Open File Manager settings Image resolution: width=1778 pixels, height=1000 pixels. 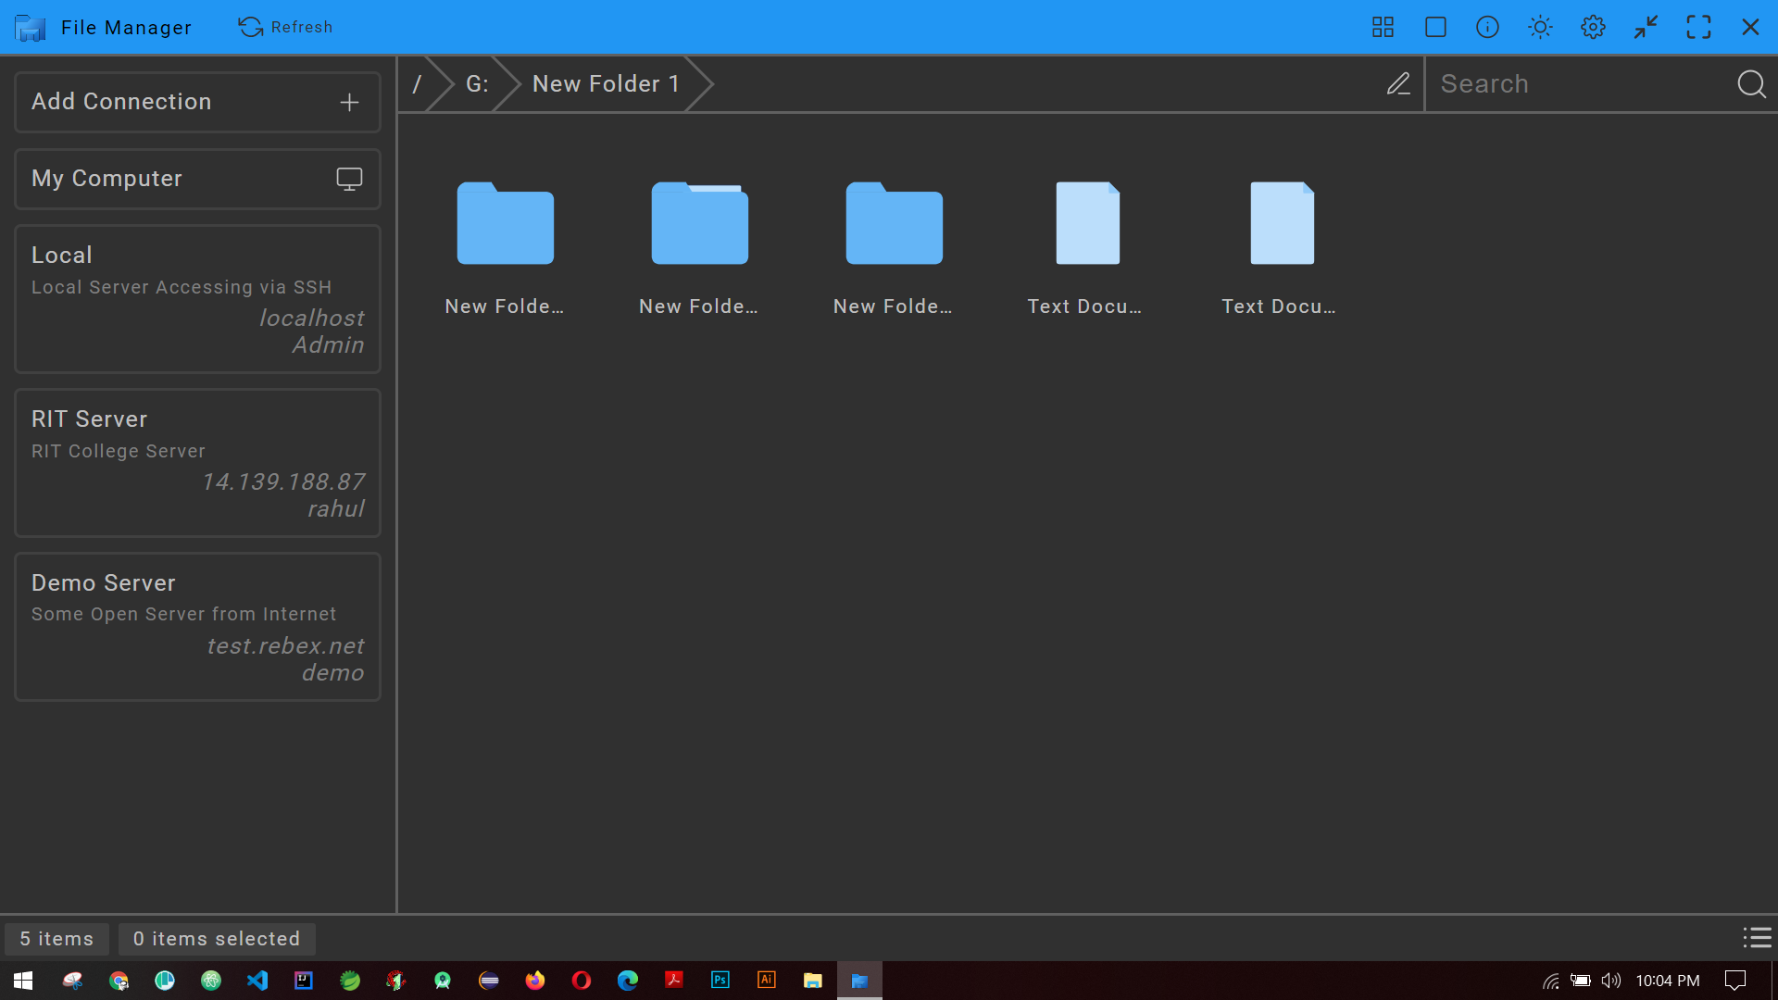point(1593,27)
